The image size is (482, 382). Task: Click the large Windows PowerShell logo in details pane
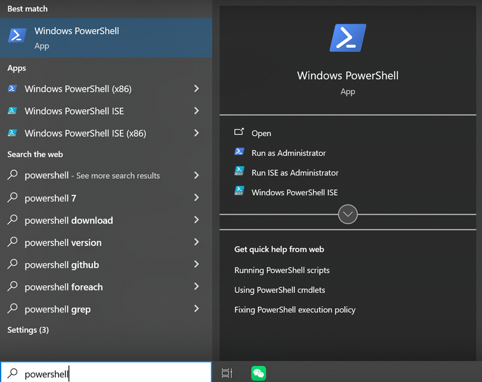coord(348,38)
